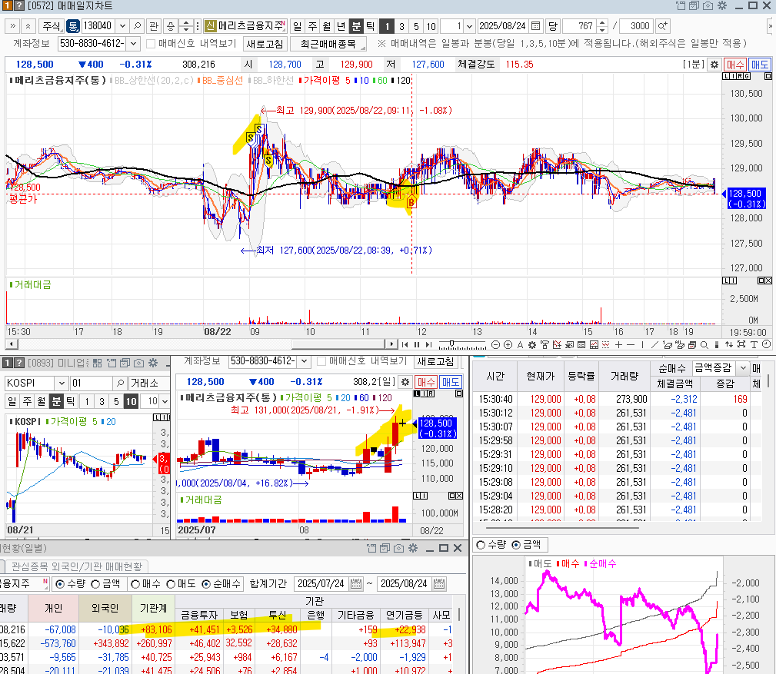Select the 매수 radio option
The height and width of the screenshot is (674, 776).
(135, 584)
